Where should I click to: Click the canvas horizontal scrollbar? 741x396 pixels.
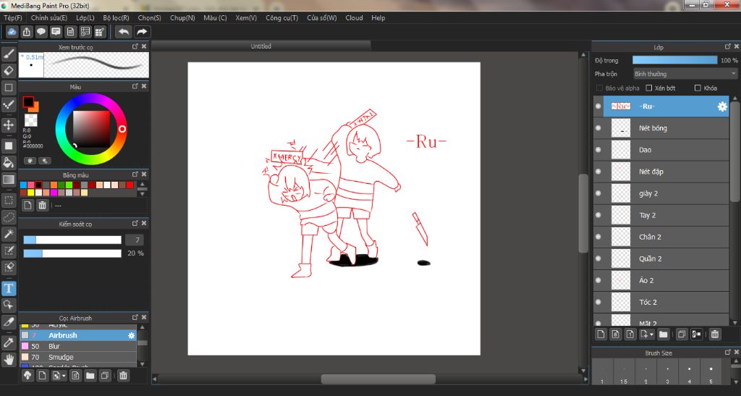pos(378,379)
